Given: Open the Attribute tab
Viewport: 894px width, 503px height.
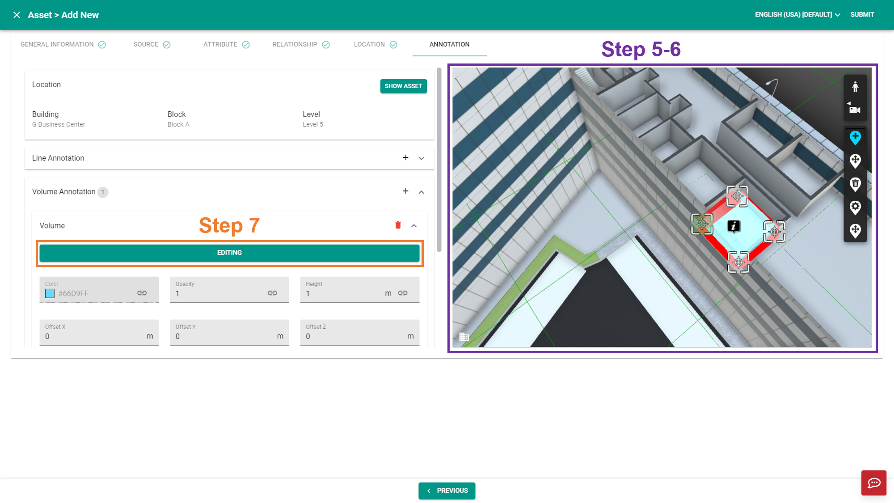Looking at the screenshot, I should pyautogui.click(x=226, y=44).
